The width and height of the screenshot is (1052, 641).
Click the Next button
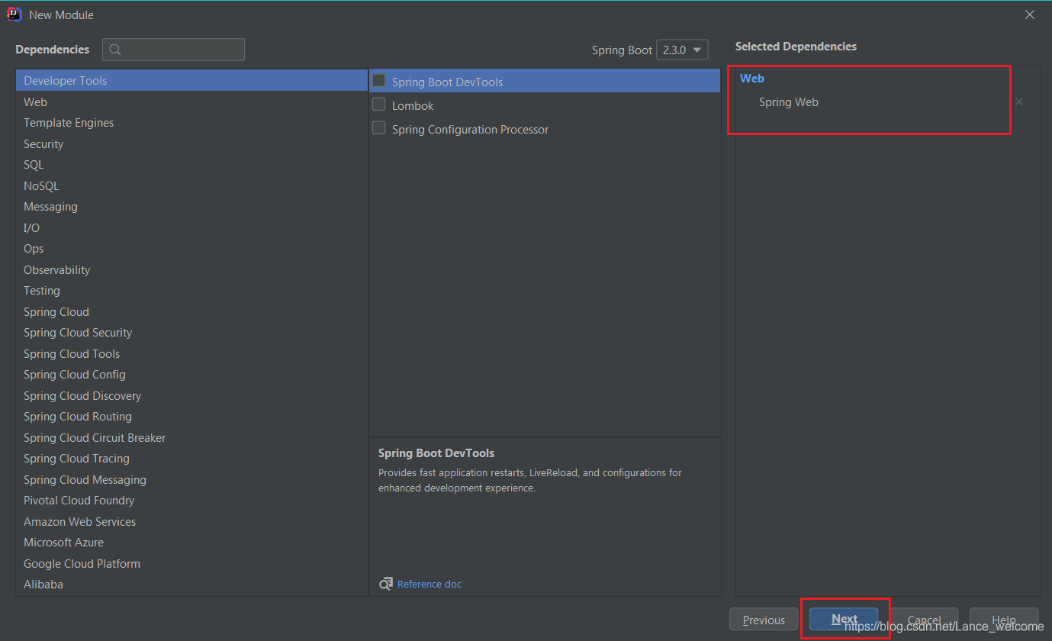(x=844, y=619)
